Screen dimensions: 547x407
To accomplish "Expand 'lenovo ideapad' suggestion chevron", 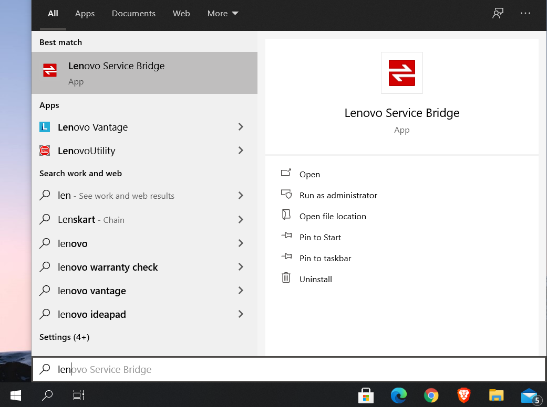I will pyautogui.click(x=241, y=314).
